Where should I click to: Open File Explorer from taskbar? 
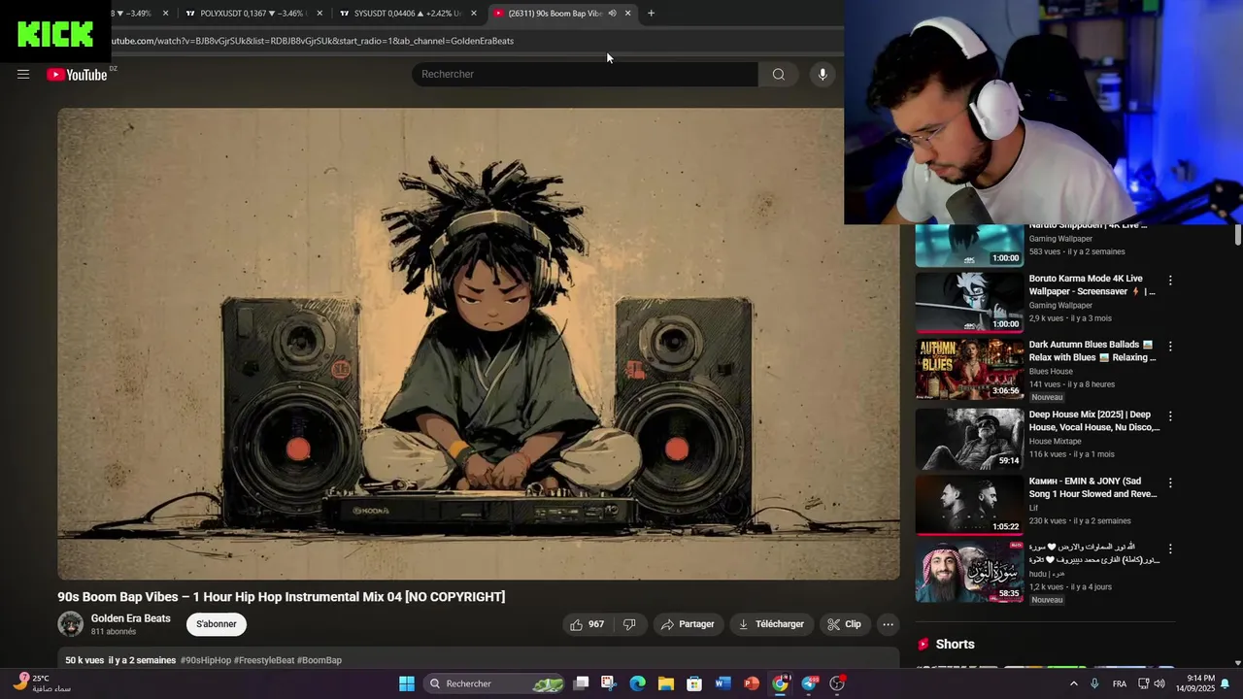[x=666, y=683]
